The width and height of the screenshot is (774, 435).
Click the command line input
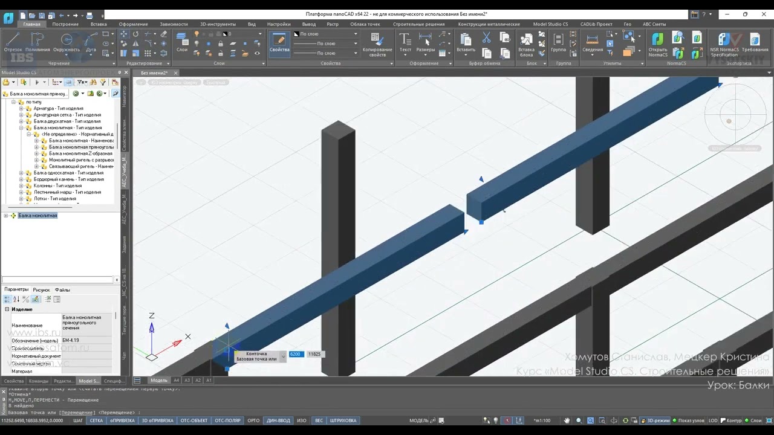(387, 413)
